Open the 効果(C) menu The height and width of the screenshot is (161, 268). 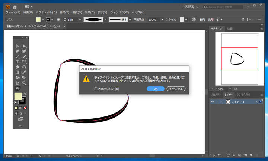click(x=89, y=12)
